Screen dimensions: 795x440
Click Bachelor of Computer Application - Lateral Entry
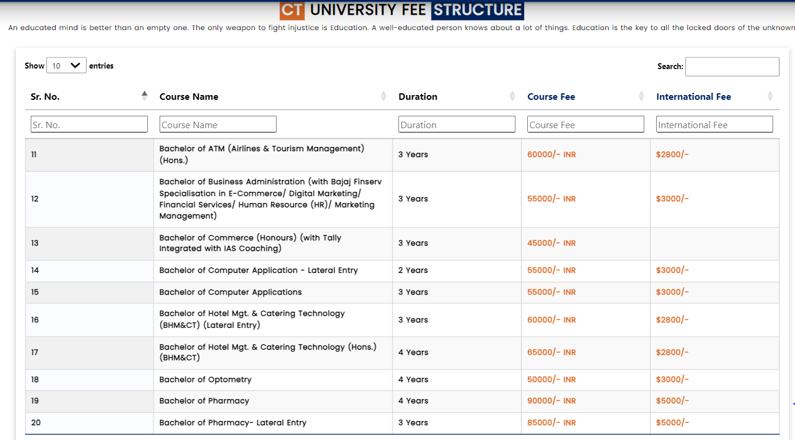pos(258,270)
